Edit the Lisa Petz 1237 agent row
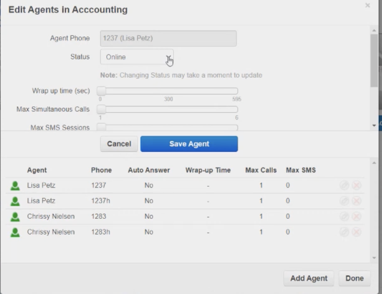This screenshot has height=294, width=382. pos(344,186)
